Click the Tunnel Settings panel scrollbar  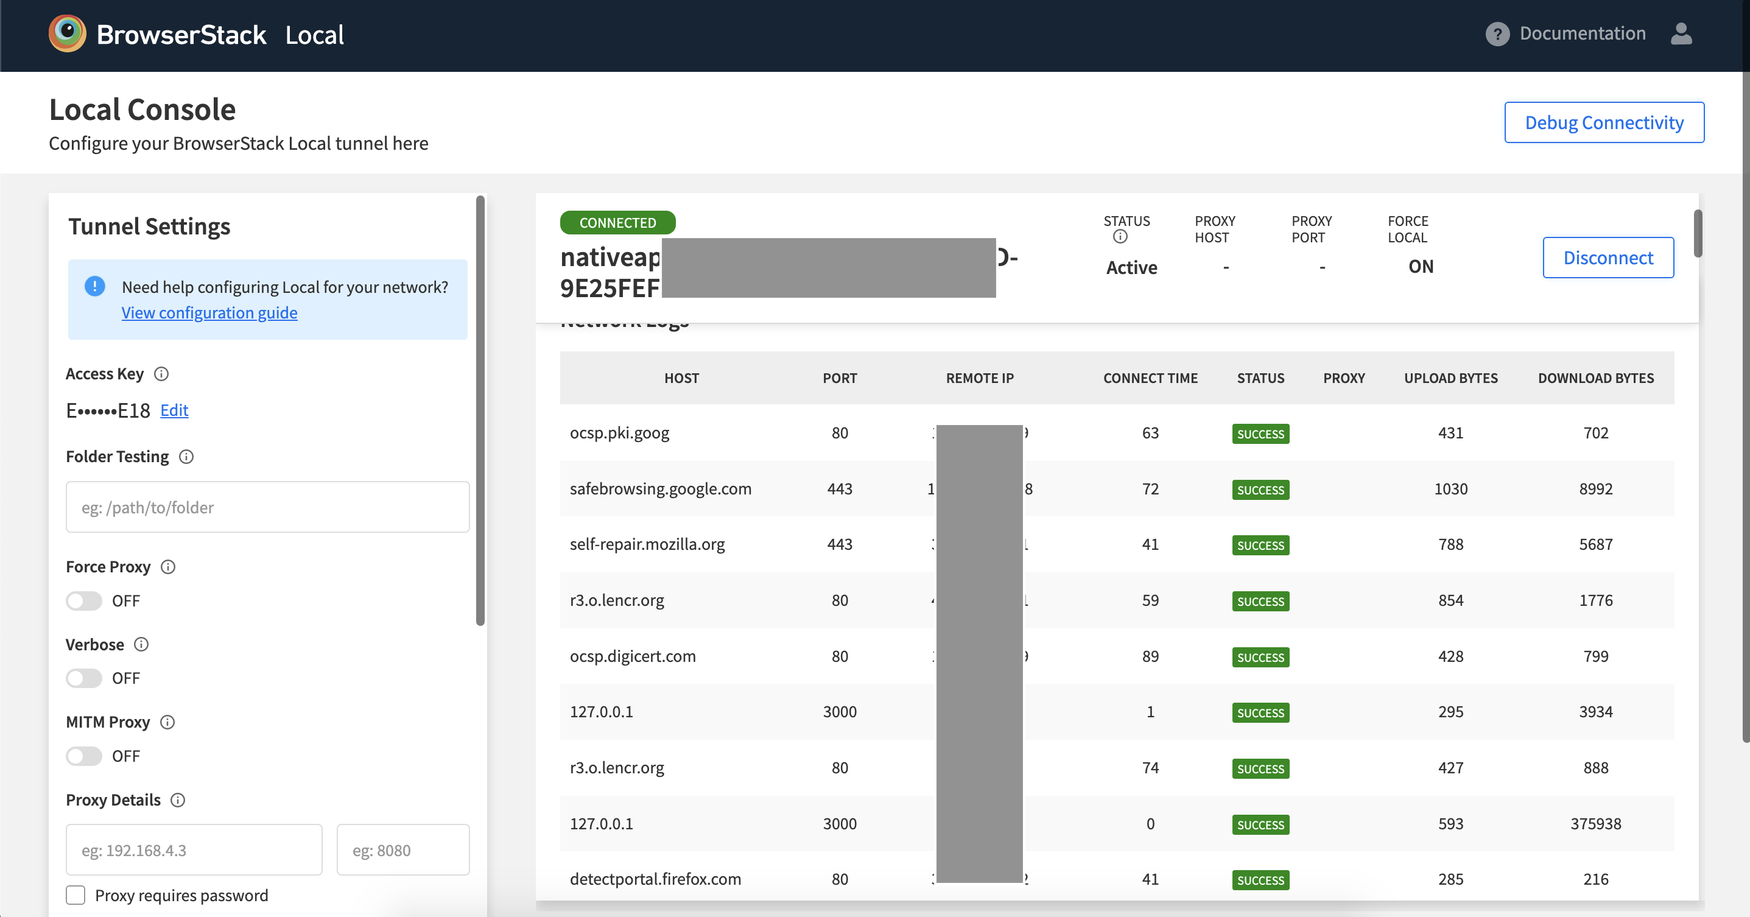[x=480, y=411]
